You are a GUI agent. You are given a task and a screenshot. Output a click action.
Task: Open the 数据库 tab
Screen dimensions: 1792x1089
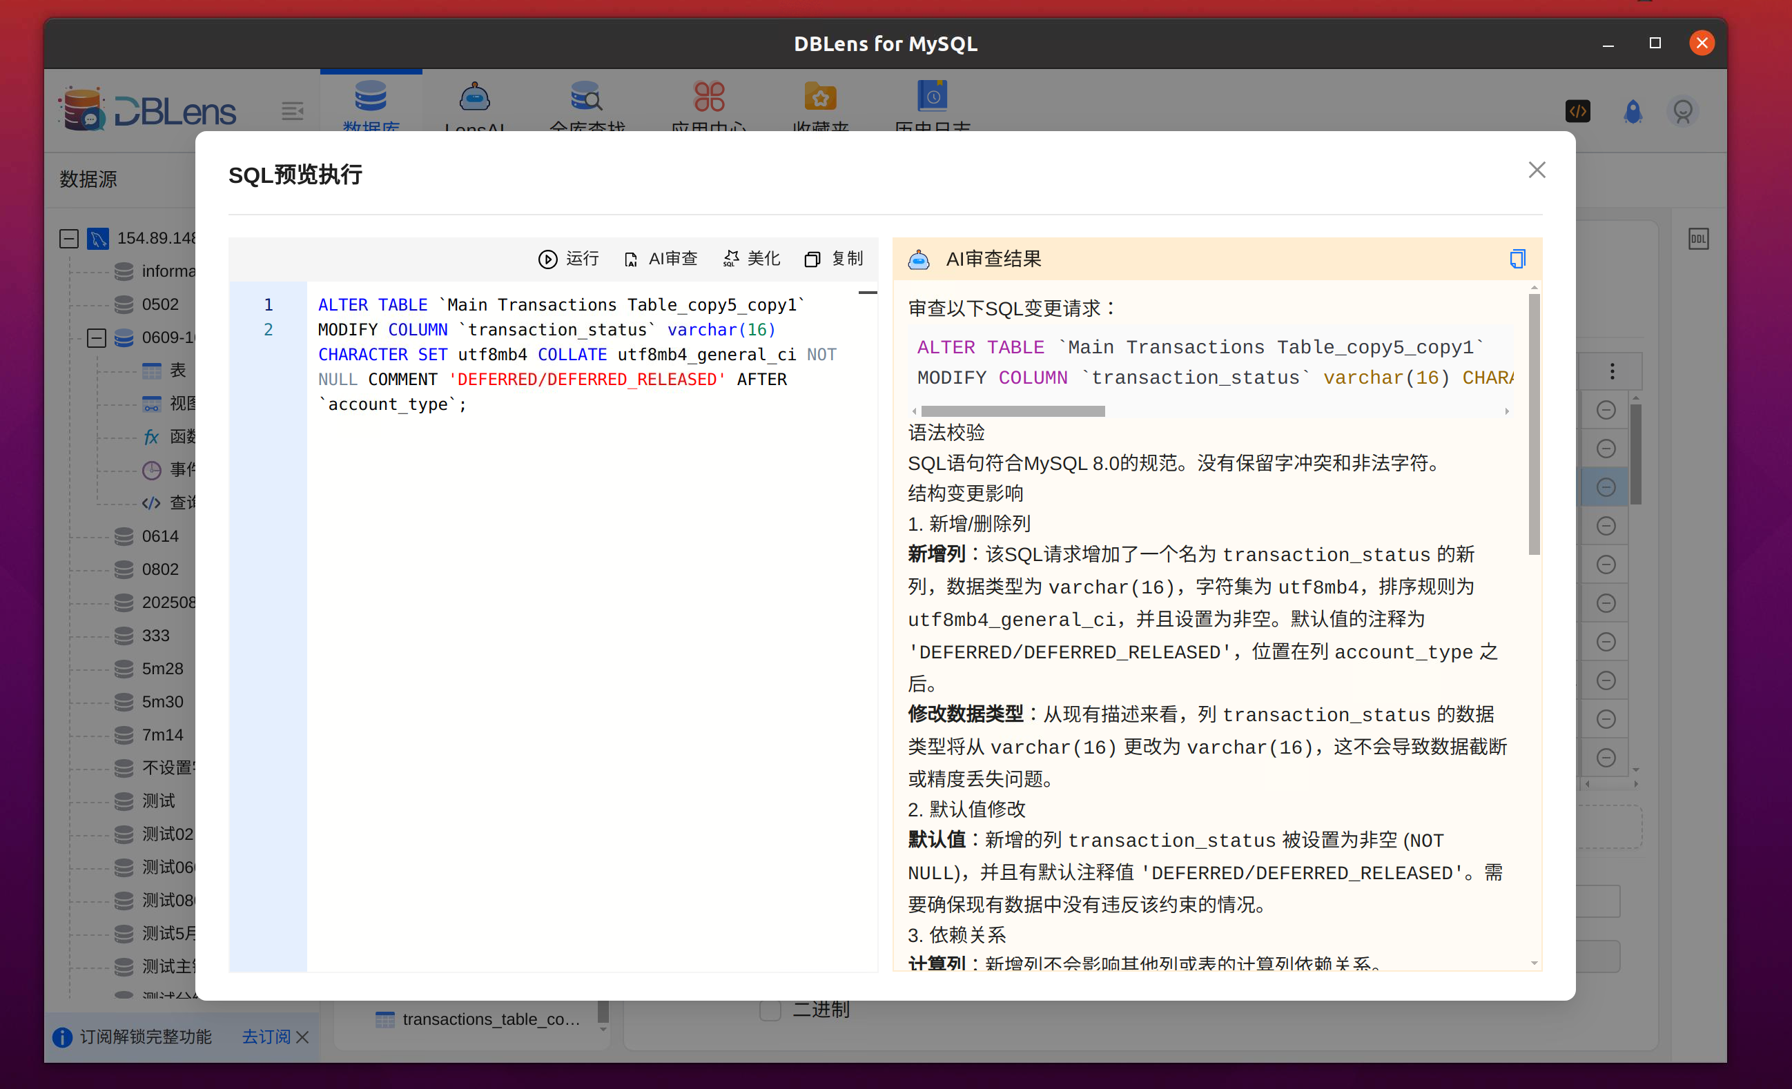(371, 104)
